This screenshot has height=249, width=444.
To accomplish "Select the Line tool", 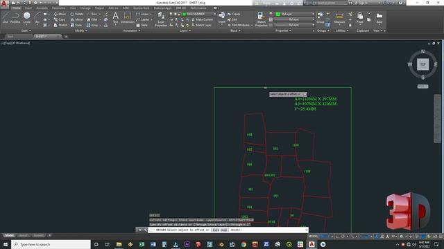I will pos(6,18).
